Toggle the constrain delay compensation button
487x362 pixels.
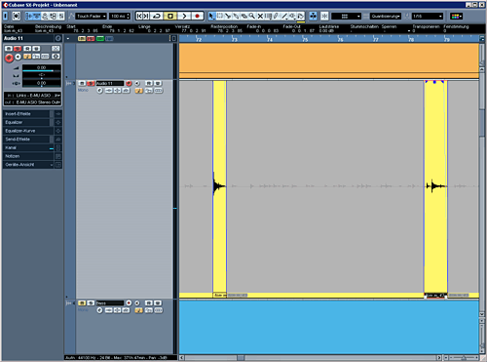pyautogui.click(x=16, y=16)
